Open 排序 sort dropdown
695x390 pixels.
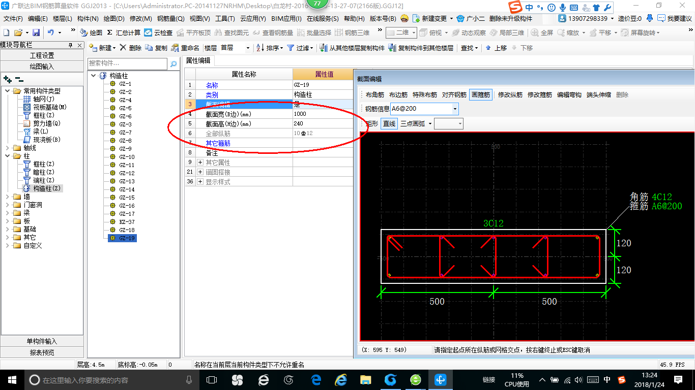tap(270, 48)
